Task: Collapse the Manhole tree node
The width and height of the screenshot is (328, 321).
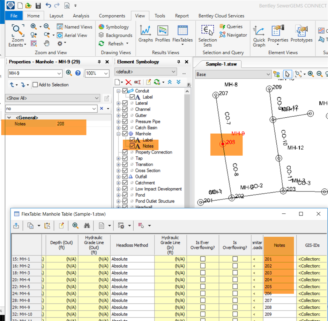Action: 118,134
